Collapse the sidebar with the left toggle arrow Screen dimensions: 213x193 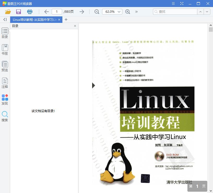pos(5,20)
